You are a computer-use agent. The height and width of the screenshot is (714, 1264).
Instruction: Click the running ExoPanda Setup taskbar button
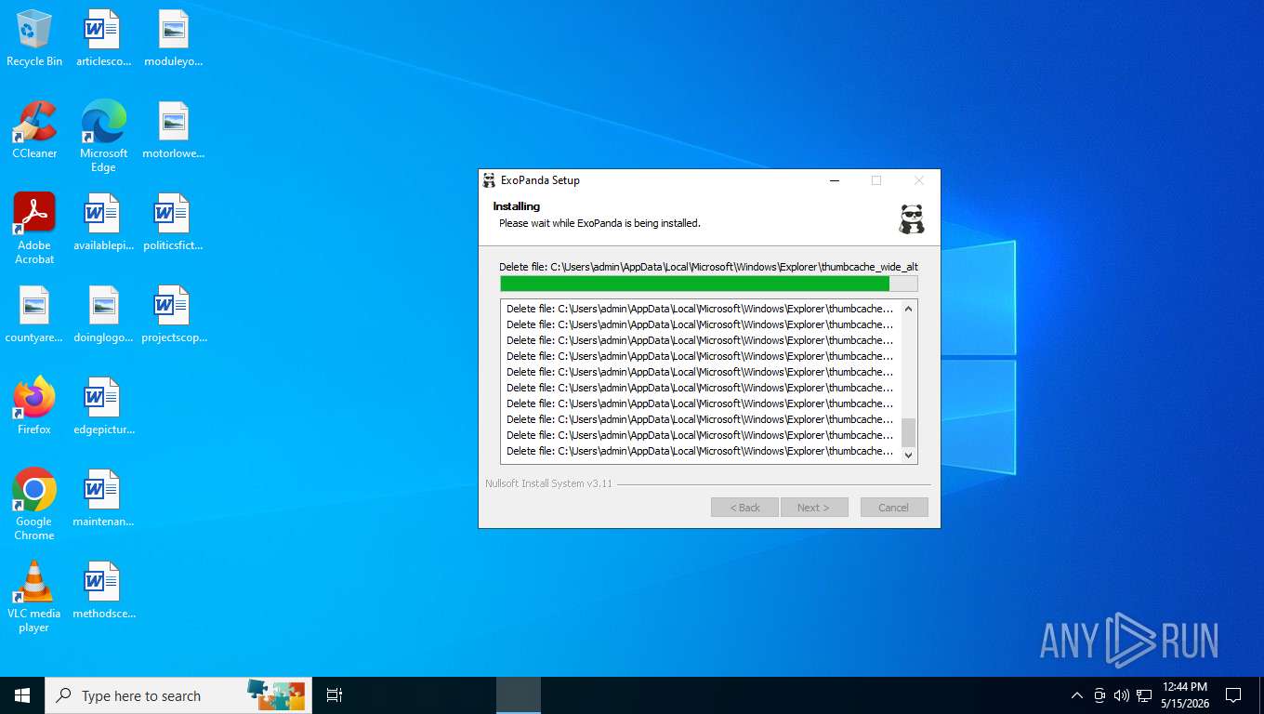pos(519,695)
